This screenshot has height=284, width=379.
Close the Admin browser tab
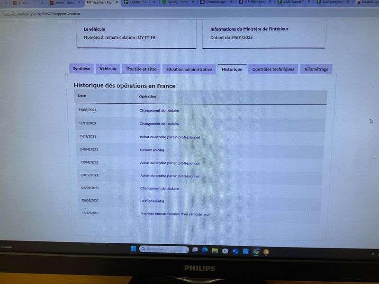[x=79, y=3]
